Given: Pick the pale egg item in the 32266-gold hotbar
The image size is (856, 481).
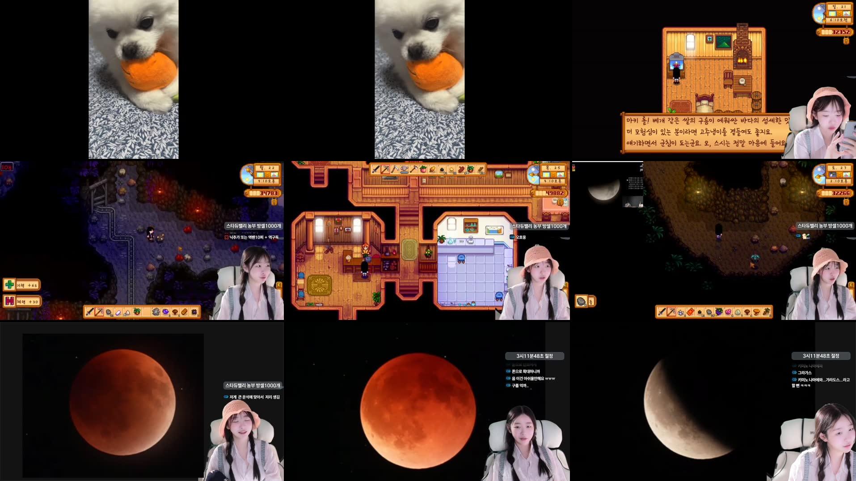Looking at the screenshot, I should click(x=738, y=311).
